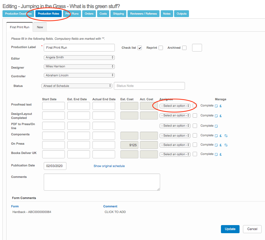Open the Editor dropdown showing Angela Smith
265x240 pixels.
(x=79, y=57)
